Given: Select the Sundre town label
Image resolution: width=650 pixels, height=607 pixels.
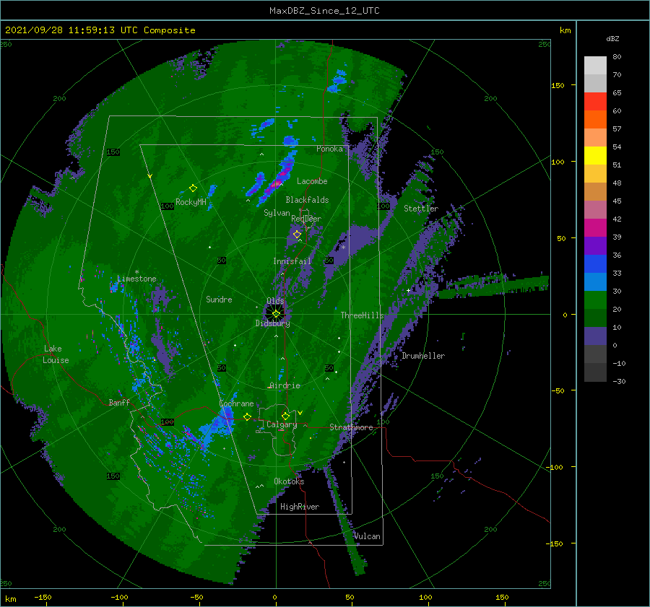Looking at the screenshot, I should [x=219, y=299].
